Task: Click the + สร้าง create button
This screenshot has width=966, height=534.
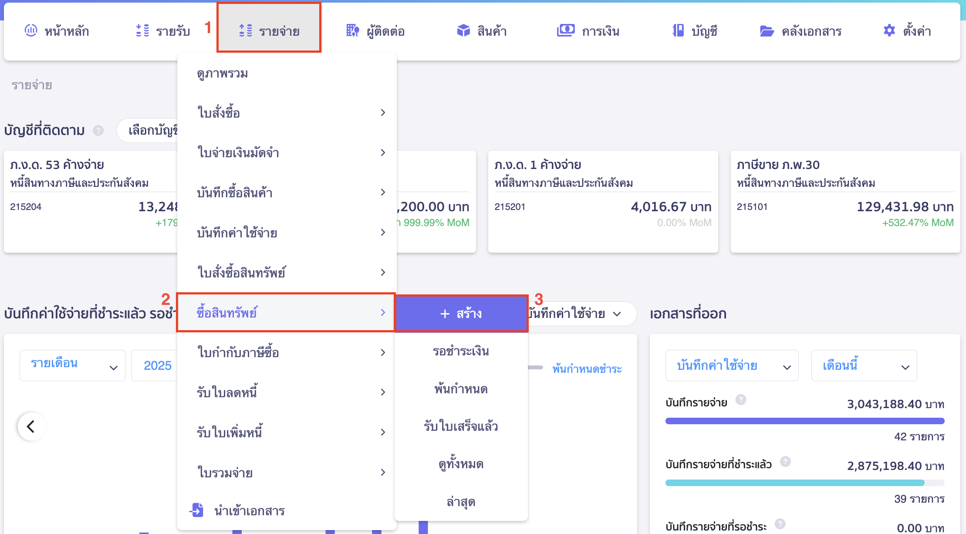Action: coord(461,313)
